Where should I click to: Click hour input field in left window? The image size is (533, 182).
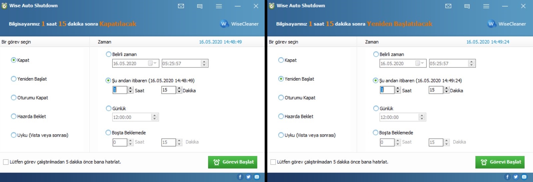(120, 90)
